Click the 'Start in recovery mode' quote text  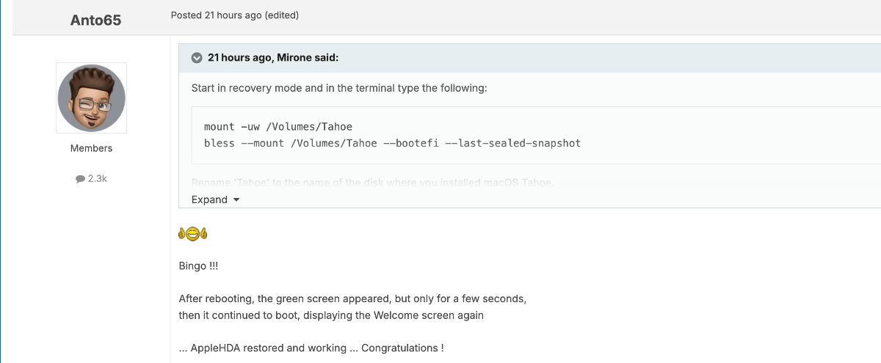[339, 88]
